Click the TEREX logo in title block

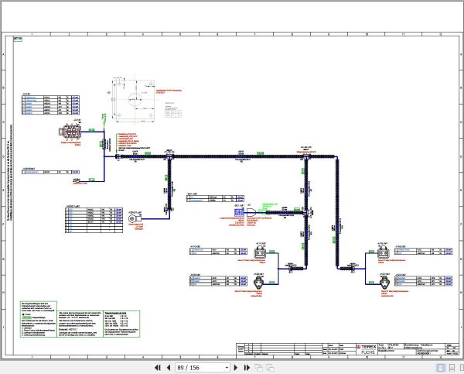point(367,346)
